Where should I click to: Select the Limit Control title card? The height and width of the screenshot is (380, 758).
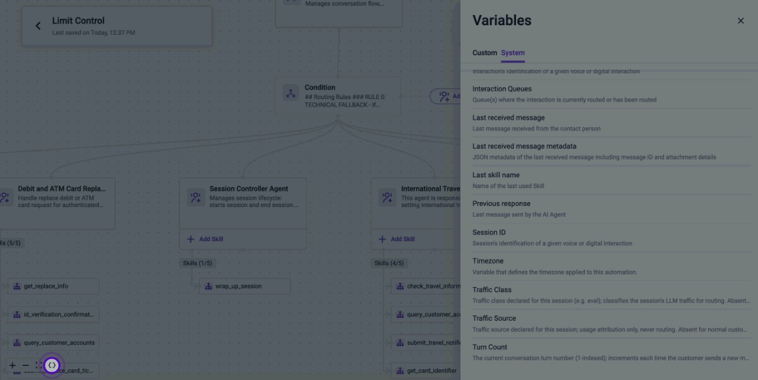tap(117, 26)
